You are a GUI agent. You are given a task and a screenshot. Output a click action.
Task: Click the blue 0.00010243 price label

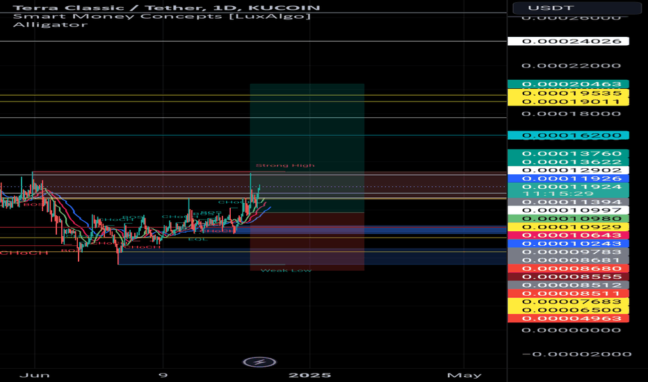click(x=568, y=244)
